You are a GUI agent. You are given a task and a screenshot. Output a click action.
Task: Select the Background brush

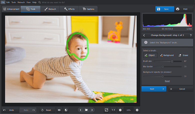[x=167, y=55]
